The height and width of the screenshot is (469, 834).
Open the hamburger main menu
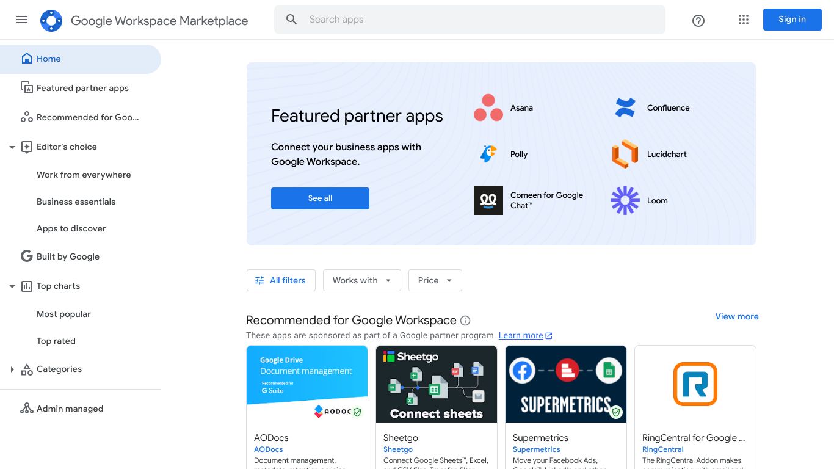[22, 20]
